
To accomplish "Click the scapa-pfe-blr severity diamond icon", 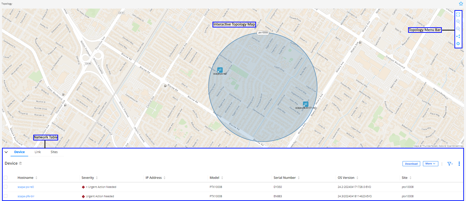I will coord(83,196).
